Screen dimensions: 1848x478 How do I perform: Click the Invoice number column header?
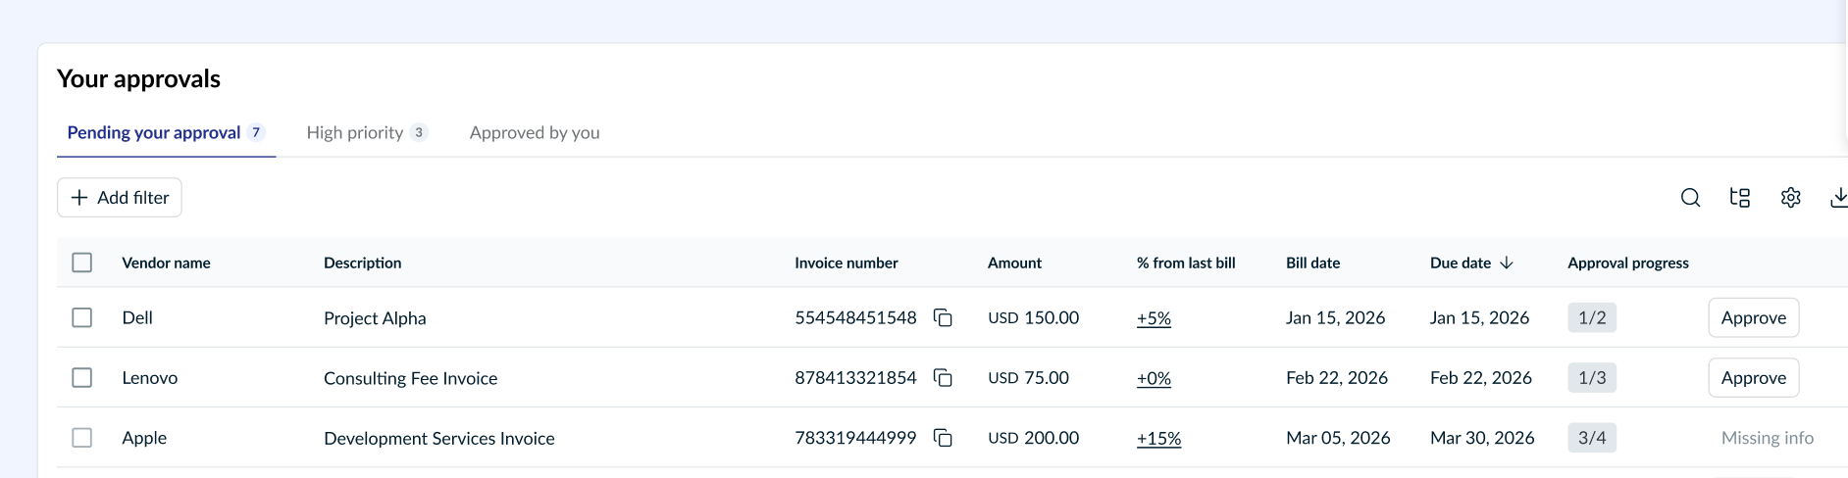click(847, 263)
